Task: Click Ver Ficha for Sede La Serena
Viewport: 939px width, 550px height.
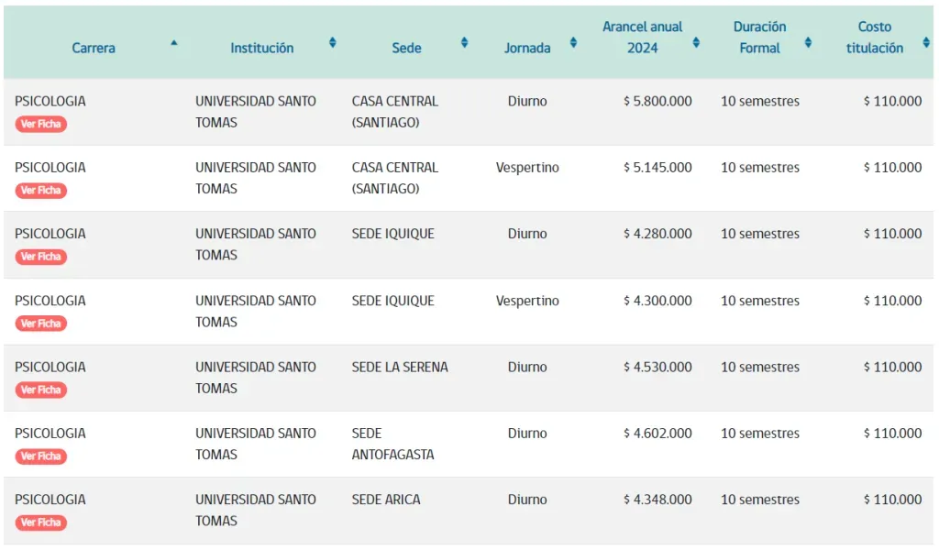Action: (x=40, y=390)
